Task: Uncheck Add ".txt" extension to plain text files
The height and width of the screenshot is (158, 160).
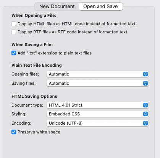Action: click(x=14, y=53)
